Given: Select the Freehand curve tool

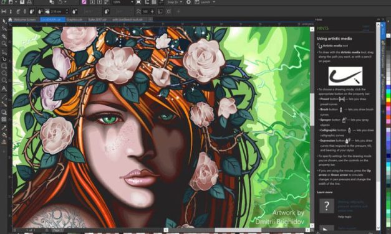Looking at the screenshot, I should [4, 52].
